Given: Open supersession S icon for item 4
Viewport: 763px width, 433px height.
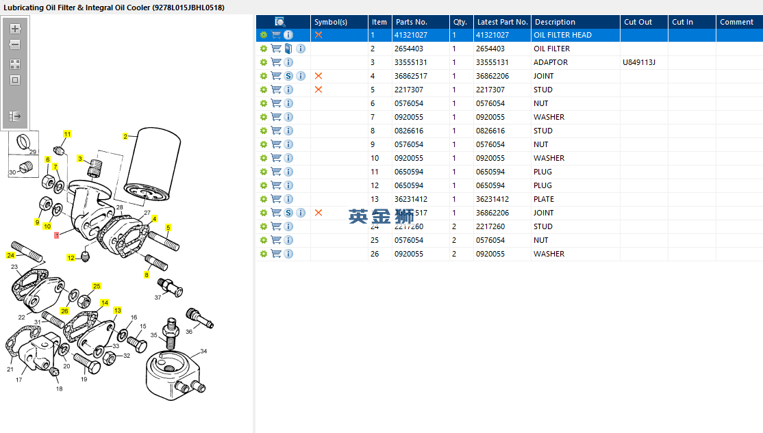Looking at the screenshot, I should tap(288, 76).
